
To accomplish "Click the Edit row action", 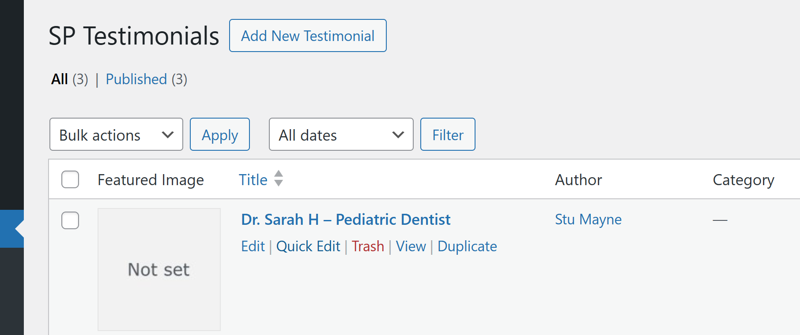I will (x=253, y=246).
